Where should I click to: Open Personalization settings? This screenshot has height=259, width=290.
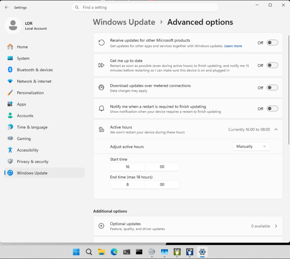(45, 93)
